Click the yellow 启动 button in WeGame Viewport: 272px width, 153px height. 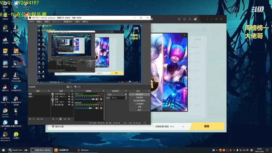point(207,126)
